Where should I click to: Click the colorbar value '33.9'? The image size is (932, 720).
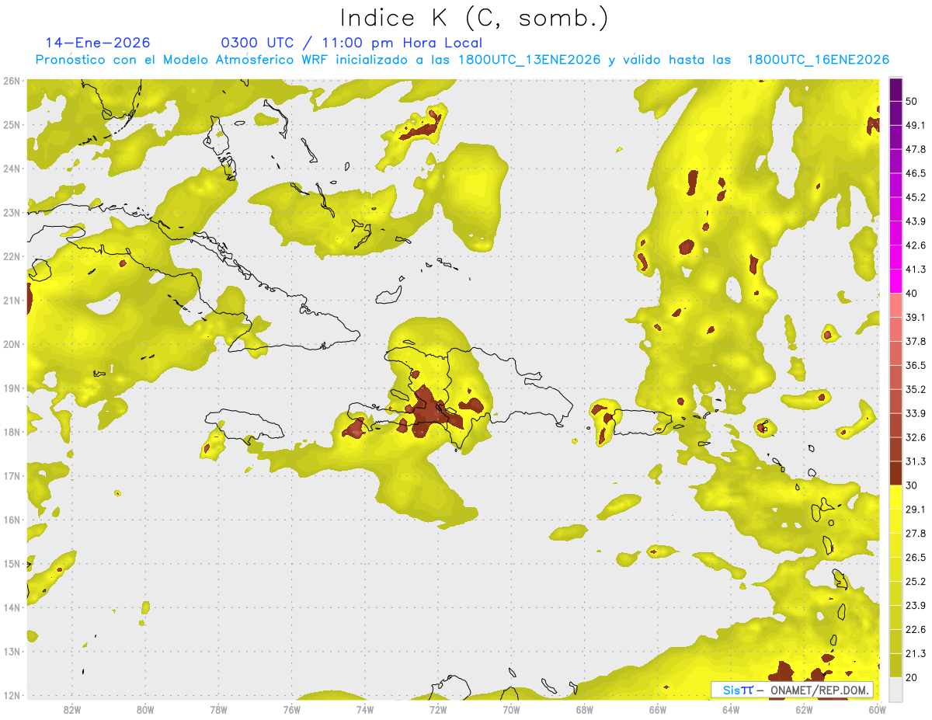pyautogui.click(x=916, y=413)
